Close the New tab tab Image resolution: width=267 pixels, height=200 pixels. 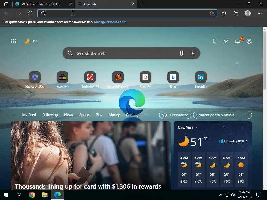(x=133, y=4)
